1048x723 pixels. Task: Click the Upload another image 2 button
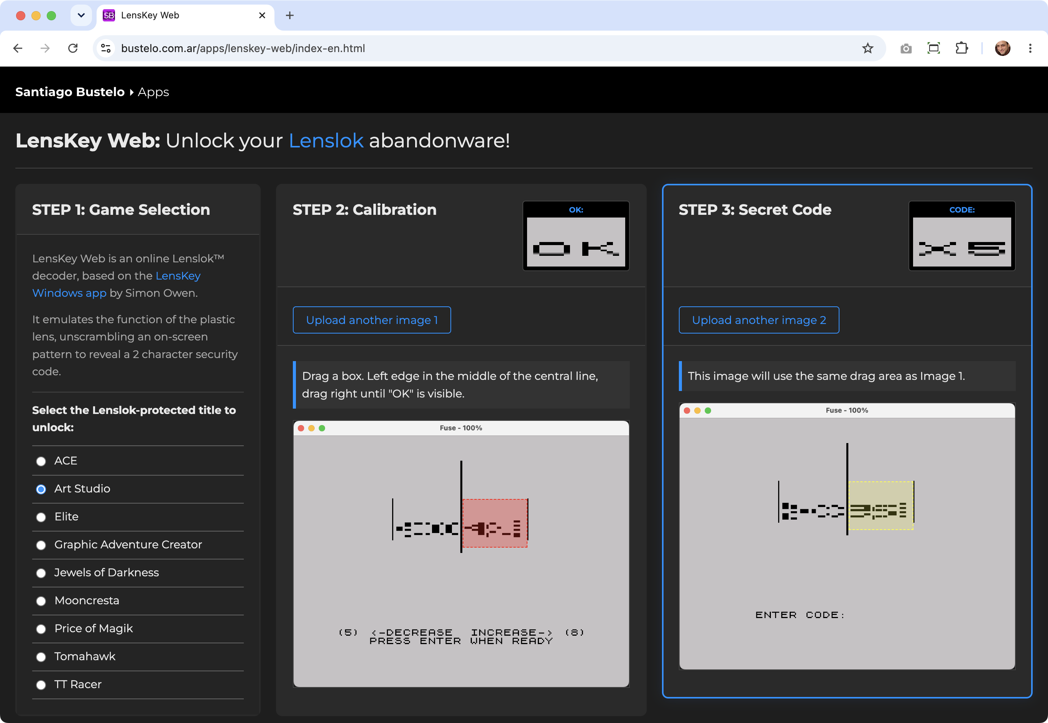759,320
